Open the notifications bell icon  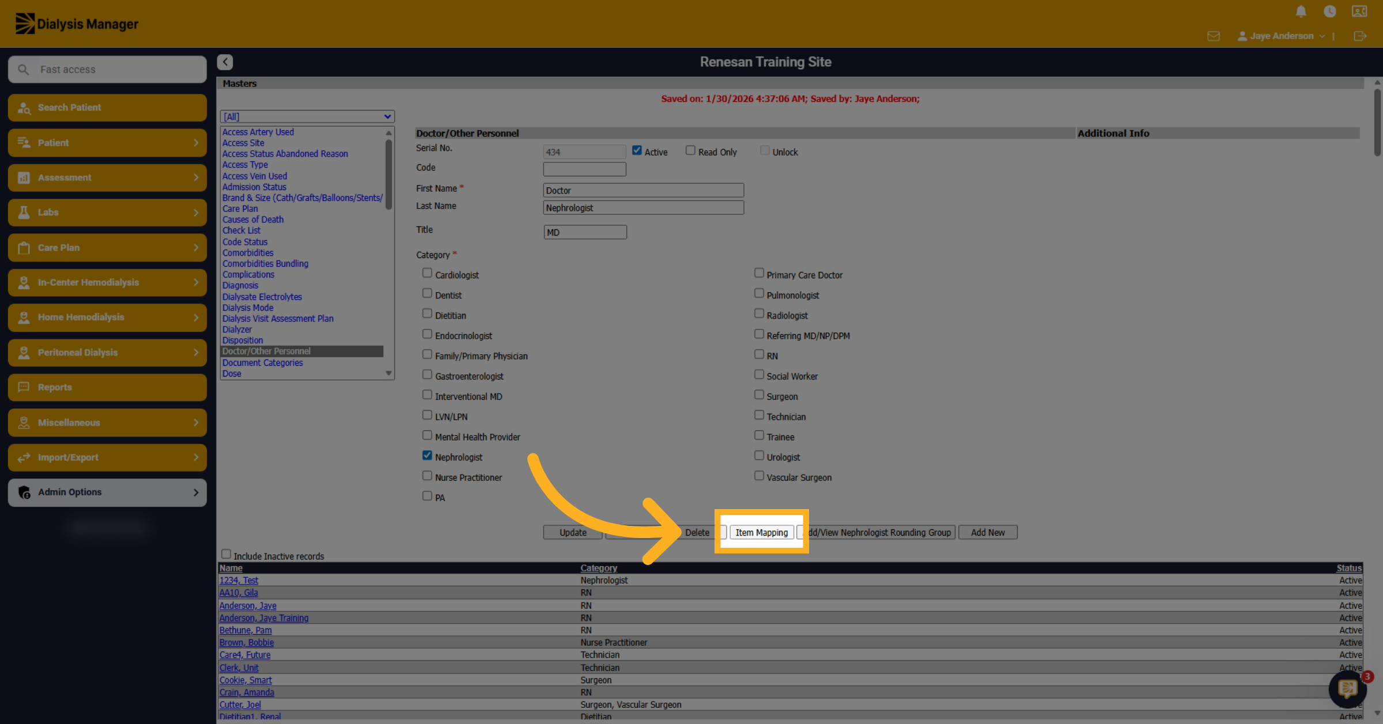pyautogui.click(x=1301, y=12)
